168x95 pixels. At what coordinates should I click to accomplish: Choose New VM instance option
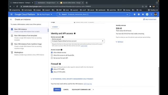(x=28, y=30)
